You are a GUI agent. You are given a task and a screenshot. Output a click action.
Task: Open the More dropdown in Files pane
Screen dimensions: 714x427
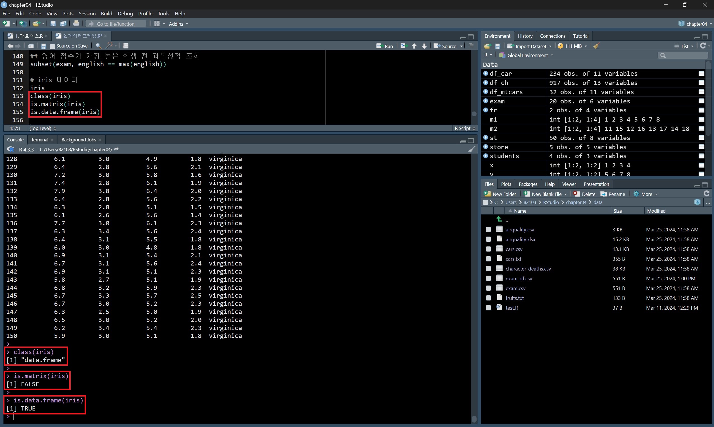pos(646,194)
